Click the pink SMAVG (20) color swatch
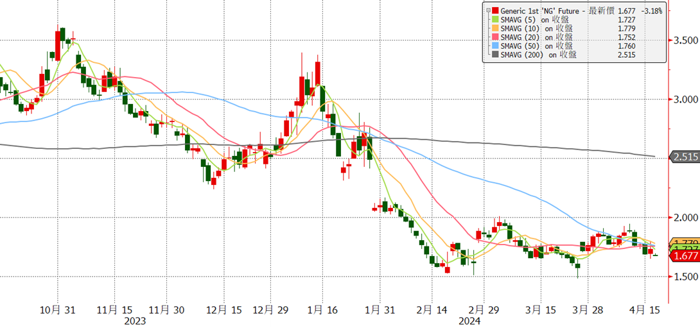Viewport: 700px width, 328px height. (496, 37)
